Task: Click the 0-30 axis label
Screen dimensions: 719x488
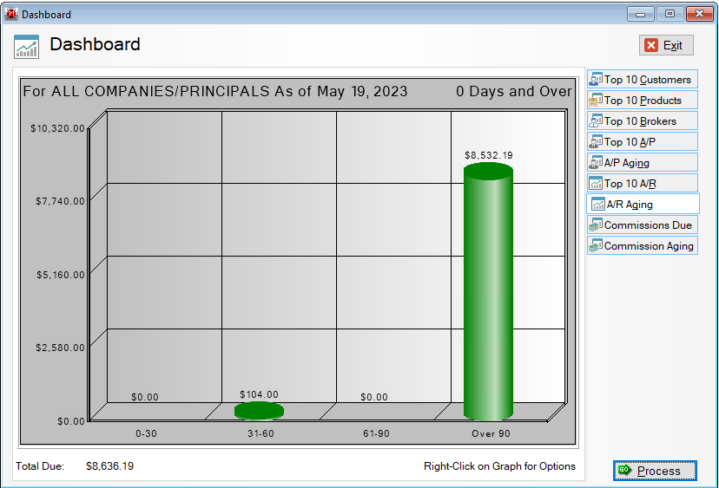Action: tap(146, 433)
